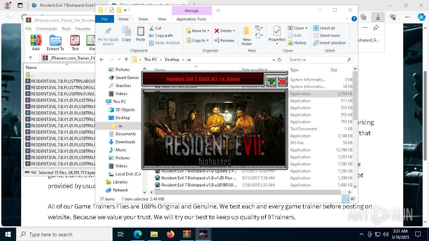The height and width of the screenshot is (241, 429).
Task: Click Select all
Action: click(324, 28)
